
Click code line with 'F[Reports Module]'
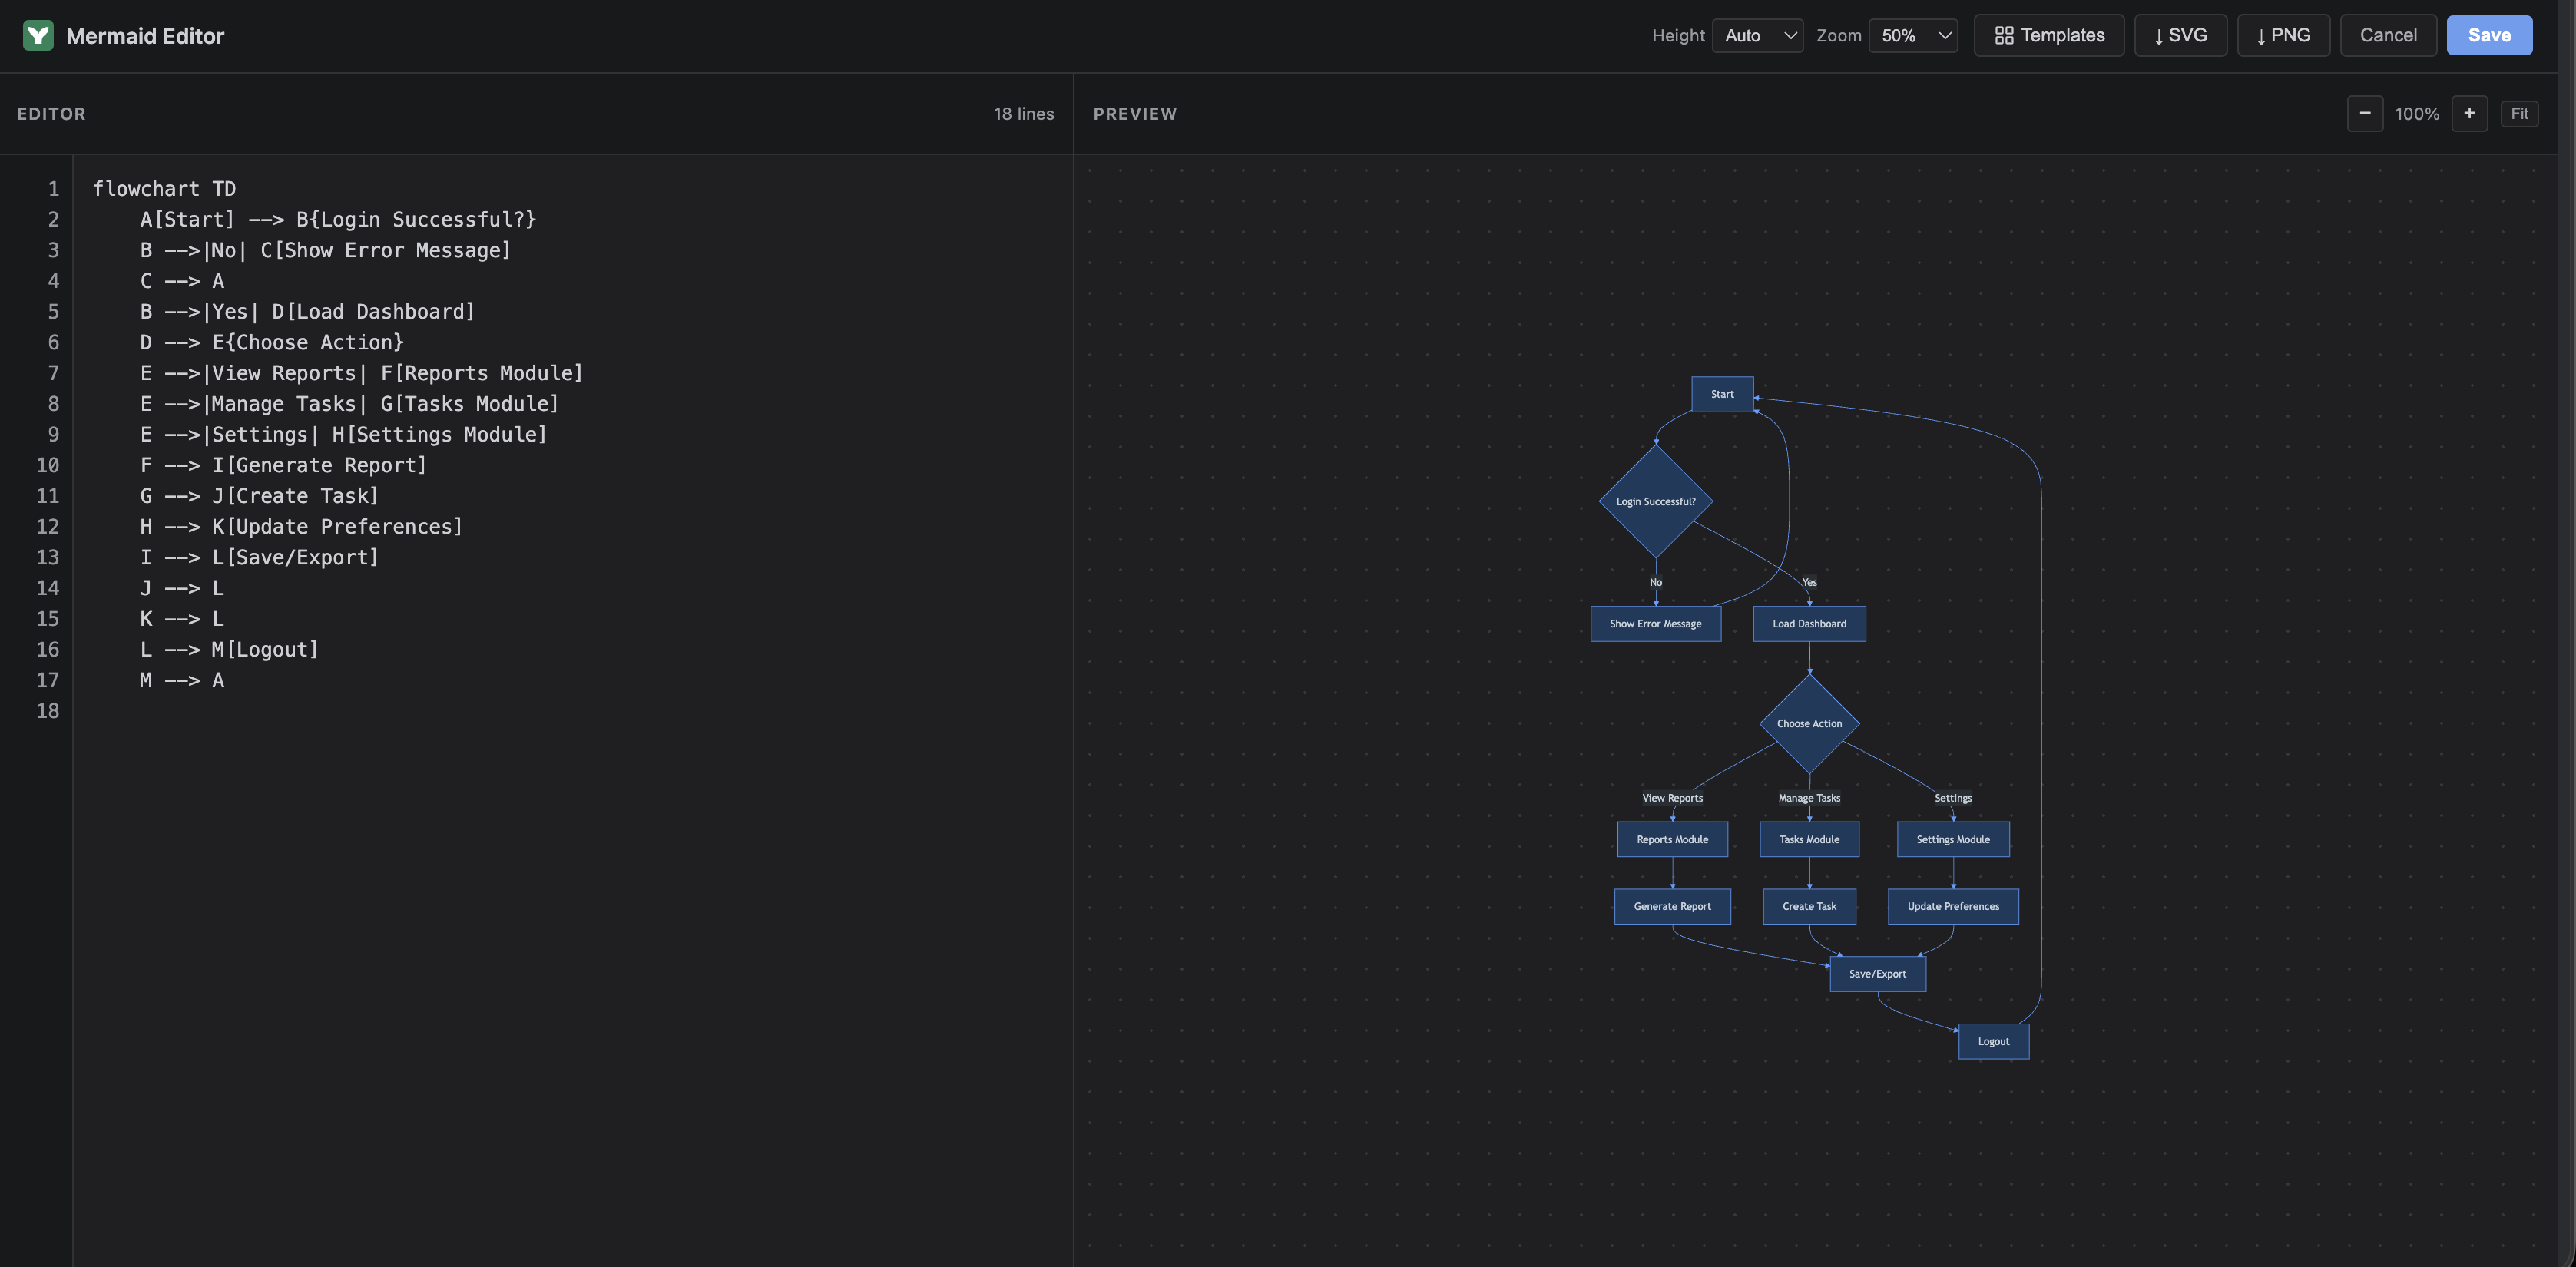click(361, 373)
